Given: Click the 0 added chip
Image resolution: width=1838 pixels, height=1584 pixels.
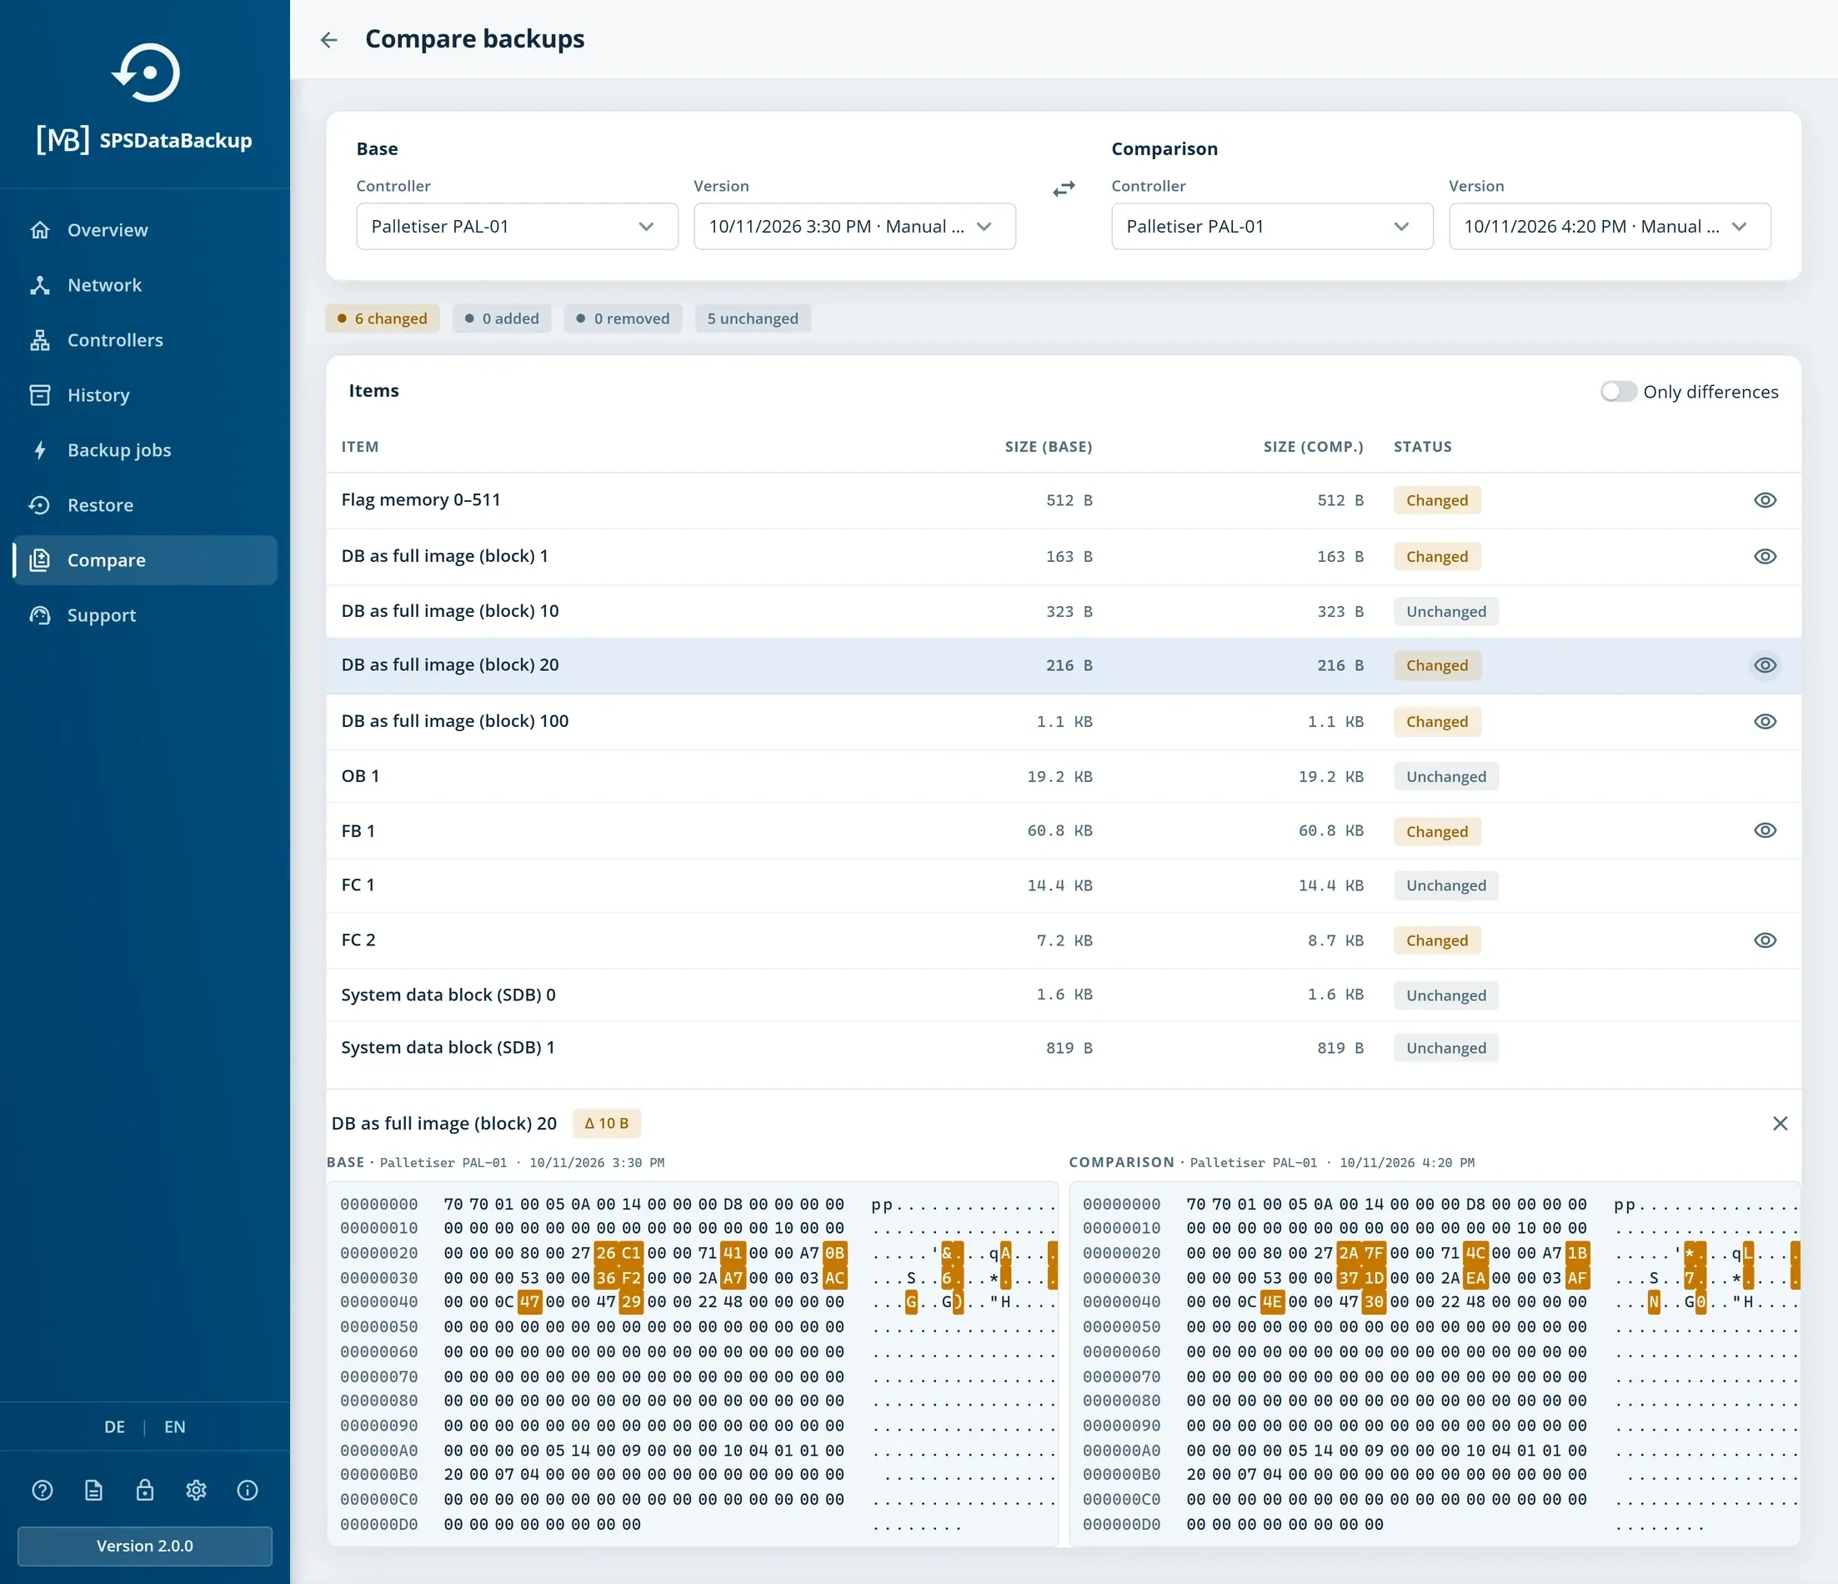Looking at the screenshot, I should pos(502,318).
